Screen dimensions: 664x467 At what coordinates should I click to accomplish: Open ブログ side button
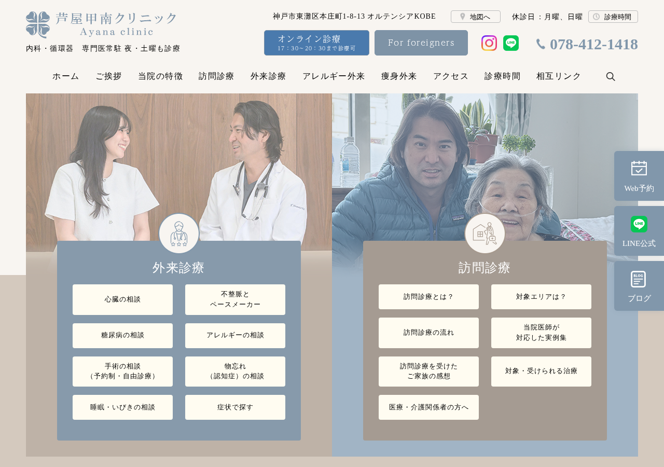point(639,286)
